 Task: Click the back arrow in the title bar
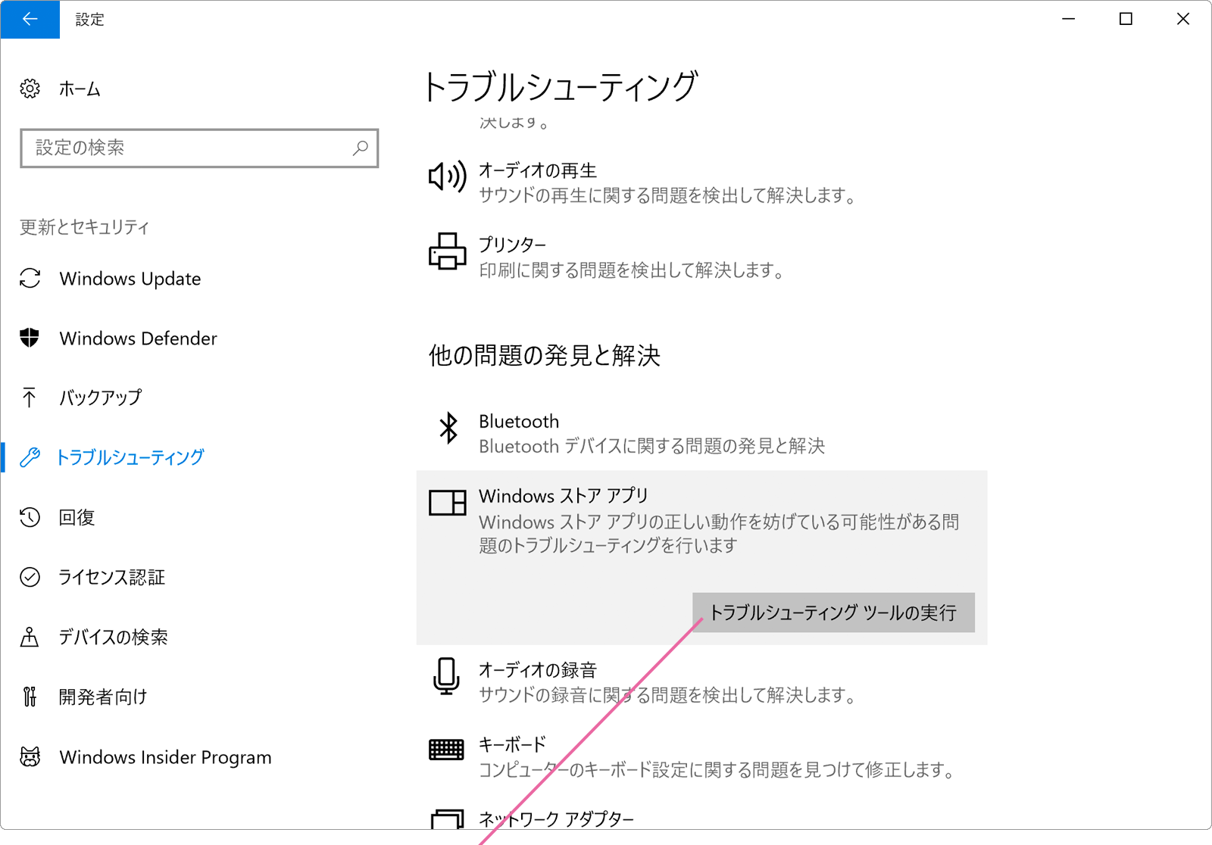(30, 19)
